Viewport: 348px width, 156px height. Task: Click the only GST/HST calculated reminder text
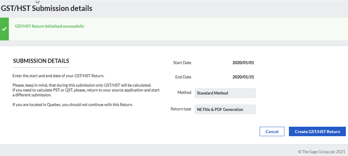[x=82, y=85]
